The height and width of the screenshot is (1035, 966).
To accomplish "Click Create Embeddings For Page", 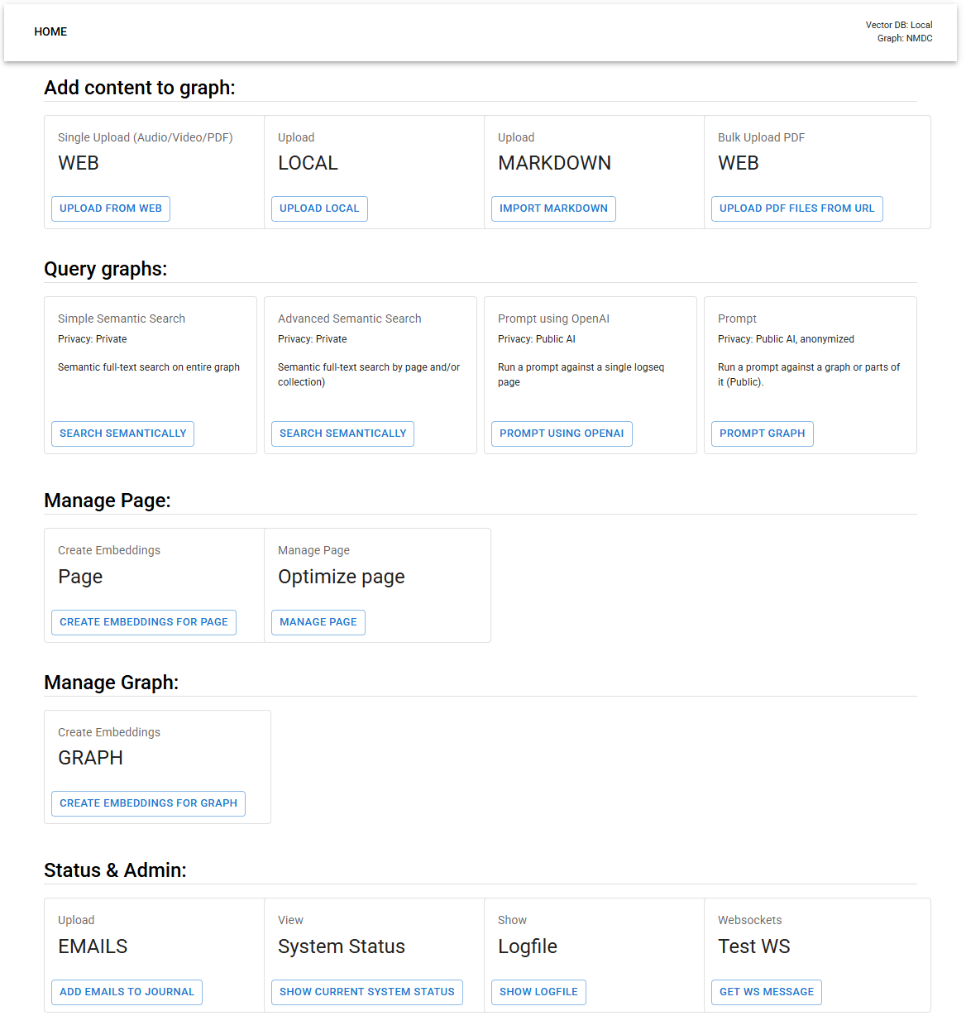I will 144,622.
